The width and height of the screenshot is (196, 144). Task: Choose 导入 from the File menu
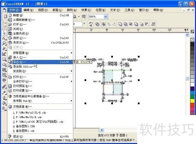pos(40,58)
